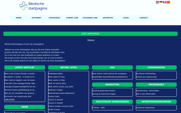Open the HOLISTISCHE GENEESWIJZEN category header
181x113 pixels.
[113, 102]
